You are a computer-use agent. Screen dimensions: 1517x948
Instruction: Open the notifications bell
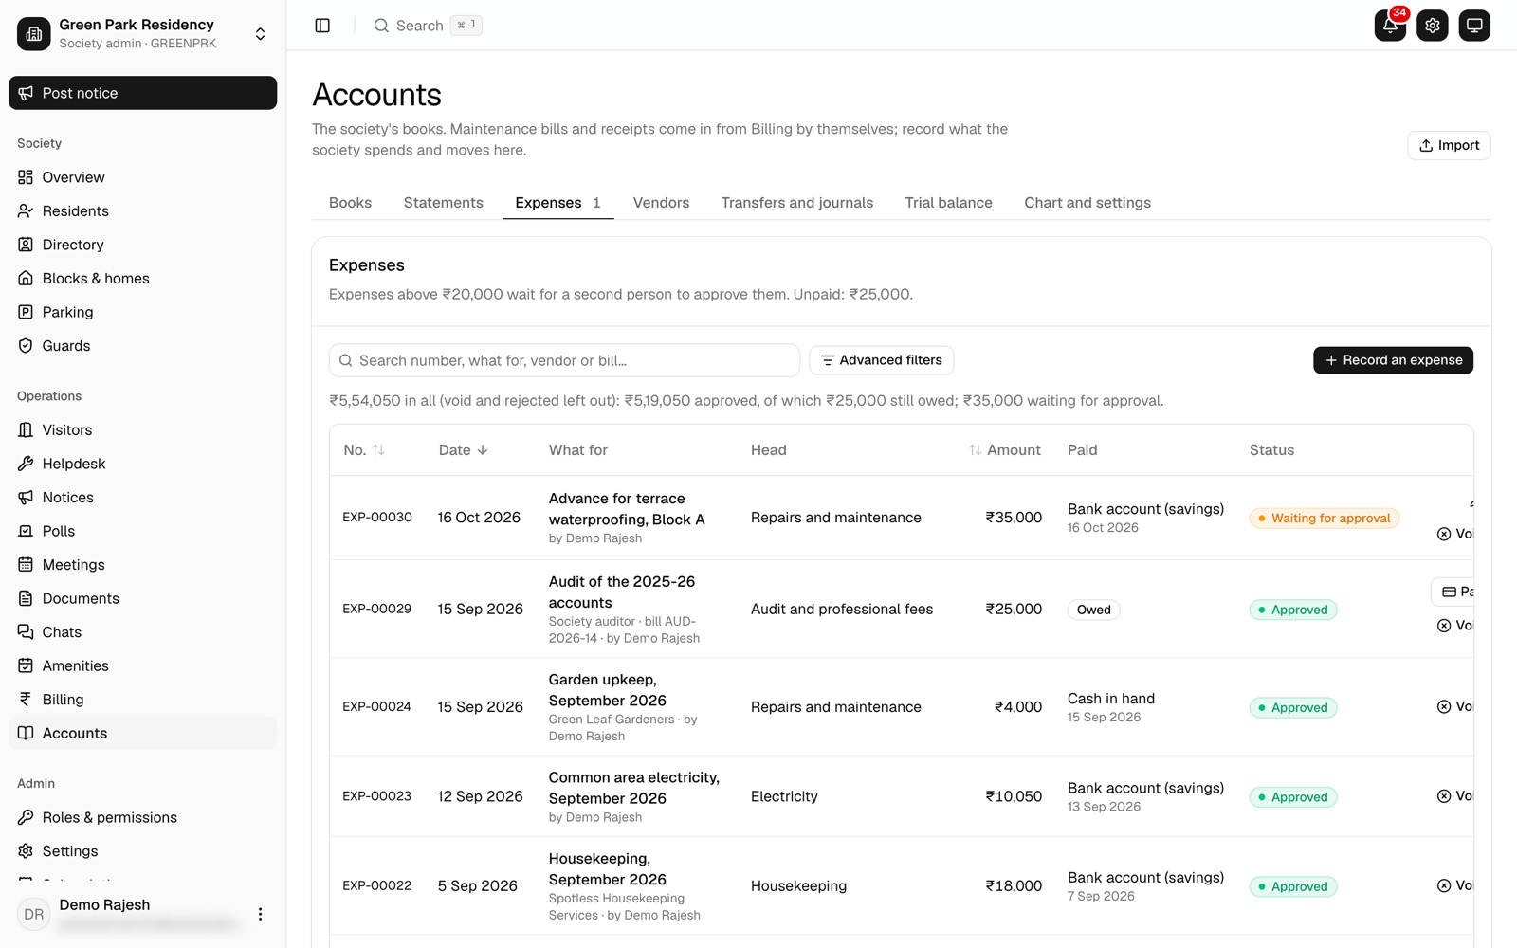tap(1390, 26)
